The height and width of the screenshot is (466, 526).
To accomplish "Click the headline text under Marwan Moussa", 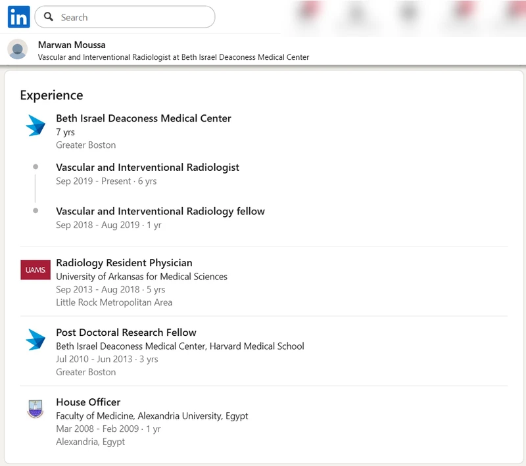I will 174,57.
